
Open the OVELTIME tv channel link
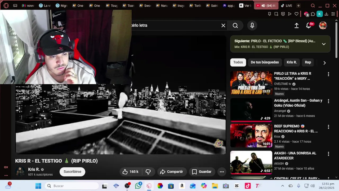[x=283, y=84]
